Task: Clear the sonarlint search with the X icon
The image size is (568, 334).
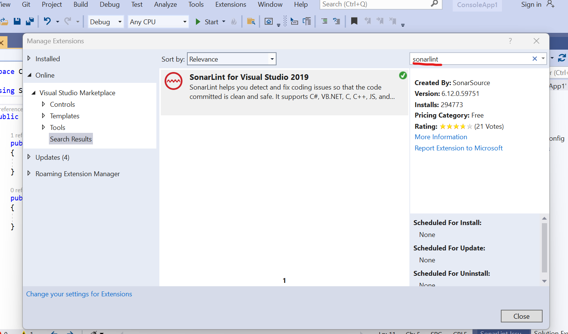Action: tap(534, 59)
